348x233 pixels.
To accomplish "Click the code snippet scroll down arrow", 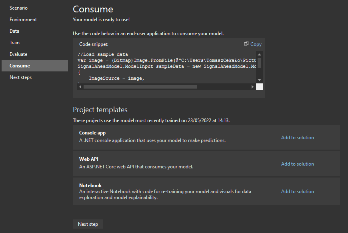I will pyautogui.click(x=259, y=80).
